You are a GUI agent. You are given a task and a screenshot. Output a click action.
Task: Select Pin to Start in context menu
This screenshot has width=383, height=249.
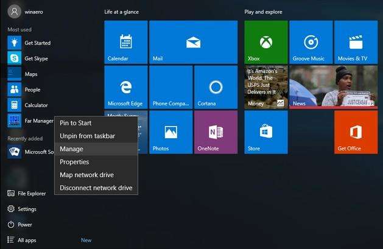[96, 123]
